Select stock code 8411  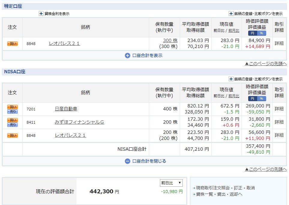coord(31,122)
